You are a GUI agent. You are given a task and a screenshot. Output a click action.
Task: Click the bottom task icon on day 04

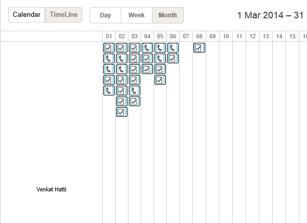[147, 69]
